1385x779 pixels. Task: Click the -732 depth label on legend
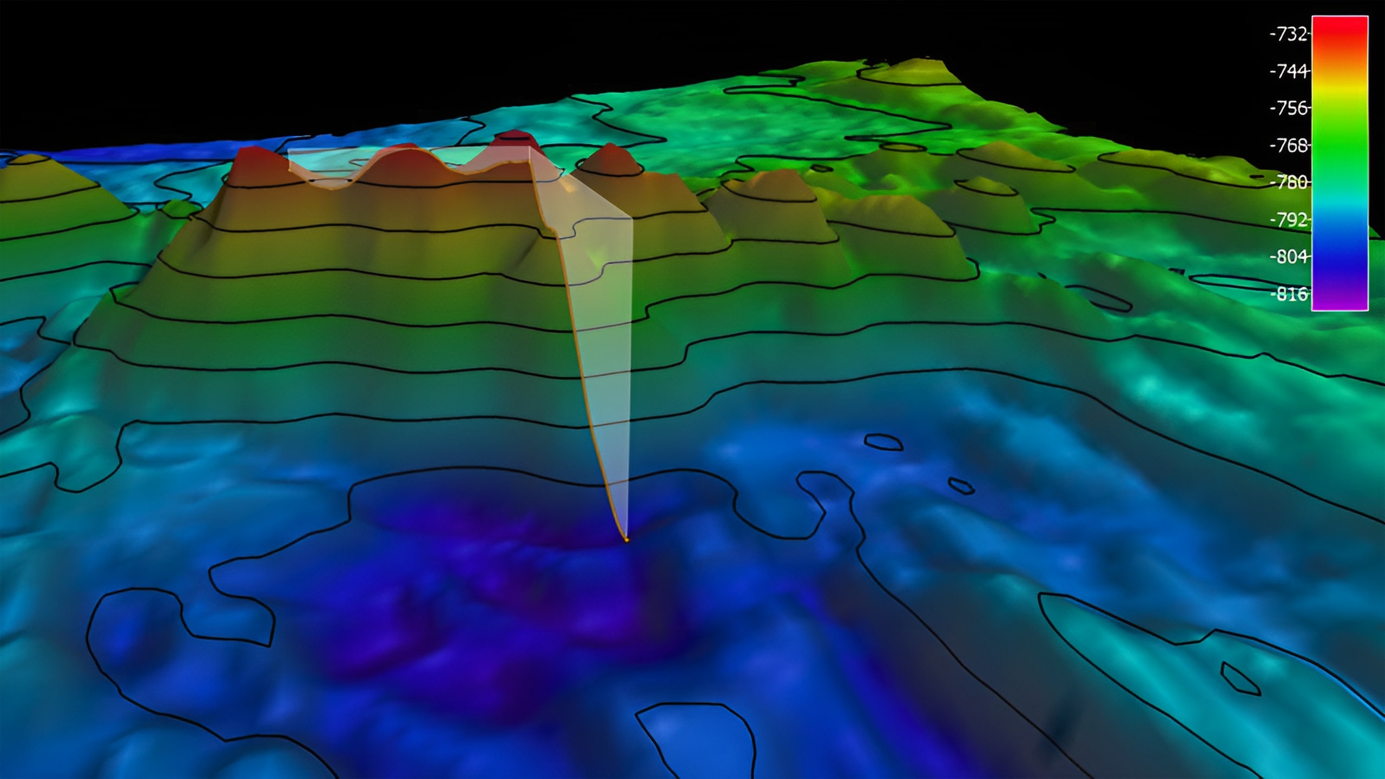[1288, 35]
